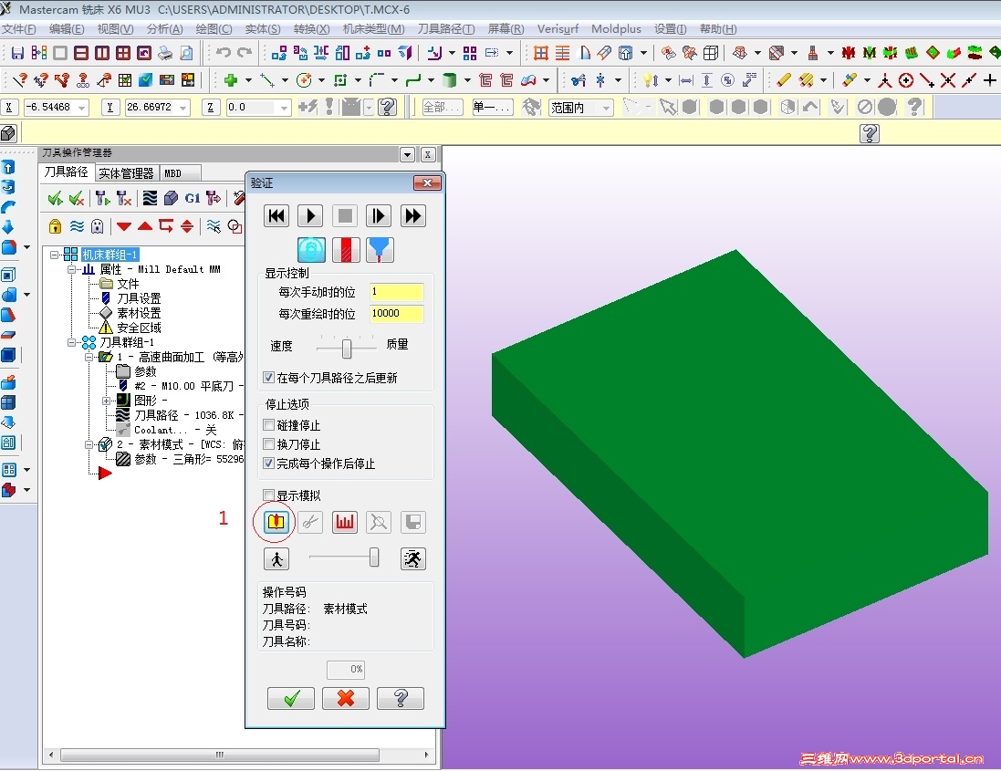
Task: Select the 安全区域 tree item
Action: pos(139,328)
